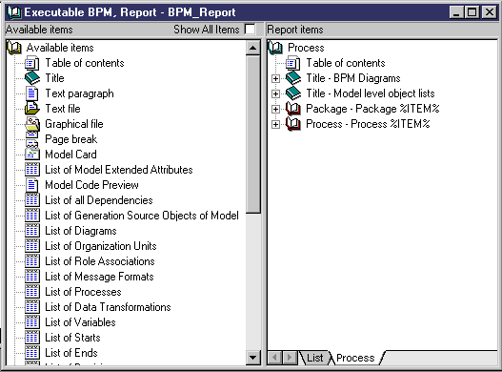Click the Page break icon
The image size is (502, 372).
coord(32,139)
